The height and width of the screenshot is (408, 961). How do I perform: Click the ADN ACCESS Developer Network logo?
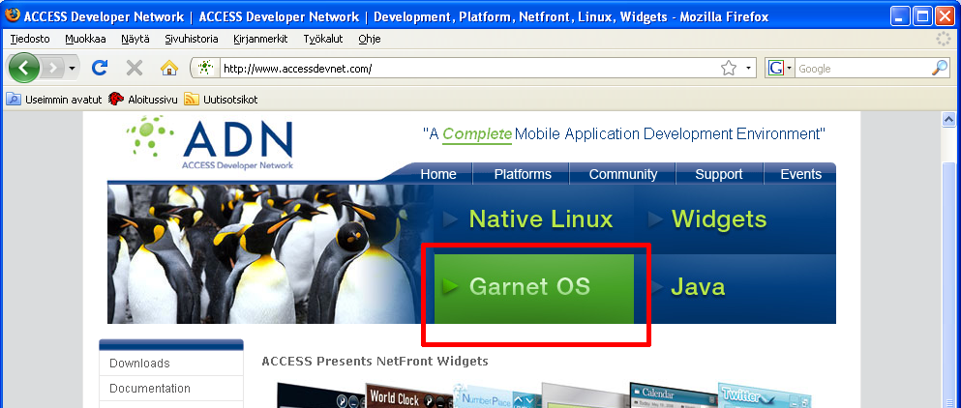coord(210,143)
